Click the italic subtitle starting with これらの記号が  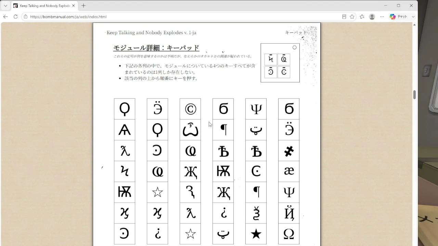[x=183, y=56]
